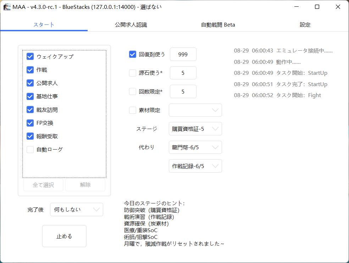Switch to the スタート tab

tap(44, 25)
